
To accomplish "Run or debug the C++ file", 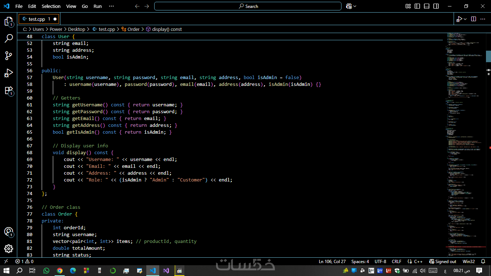I will point(459,19).
